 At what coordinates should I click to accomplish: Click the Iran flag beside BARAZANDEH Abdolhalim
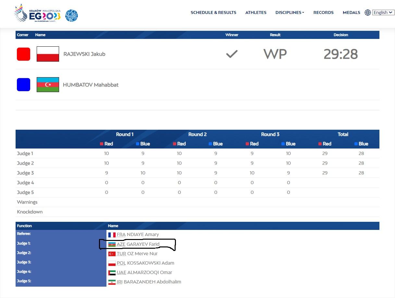[x=112, y=282]
